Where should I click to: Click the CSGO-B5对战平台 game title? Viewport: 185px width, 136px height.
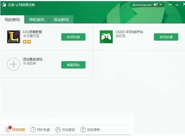[129, 32]
